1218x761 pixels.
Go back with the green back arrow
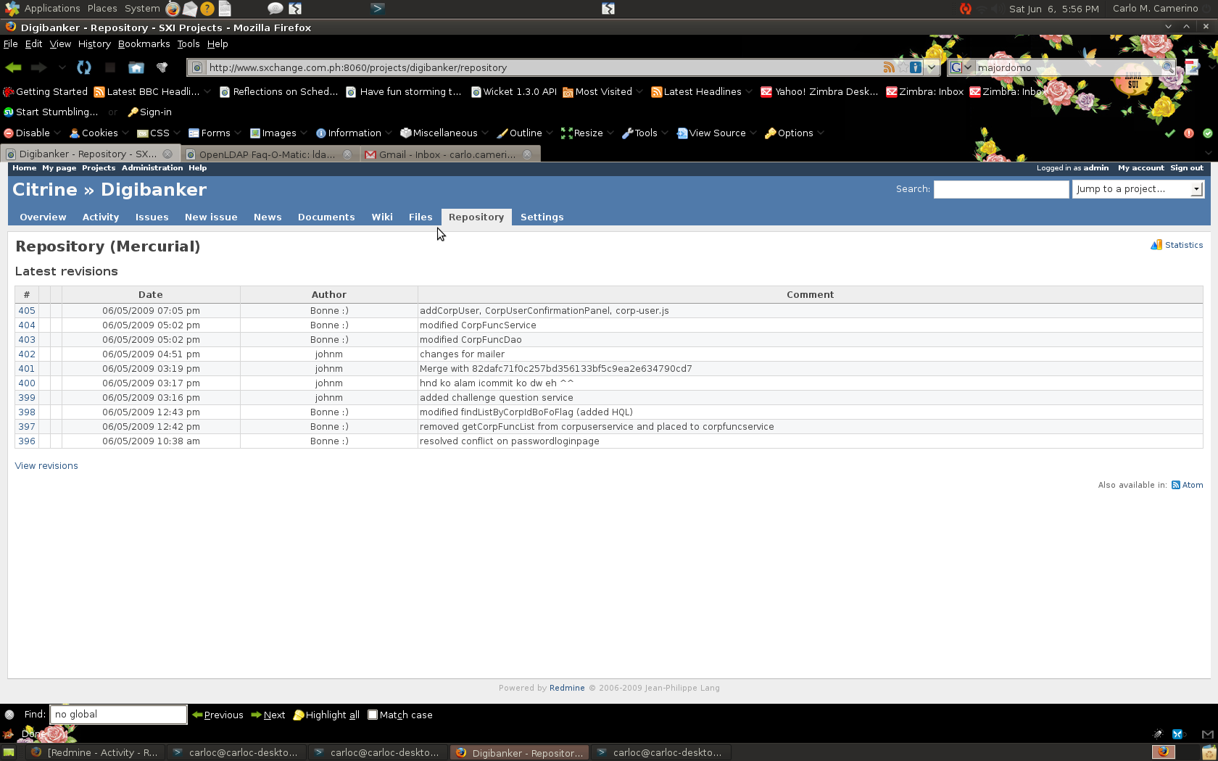(x=13, y=67)
